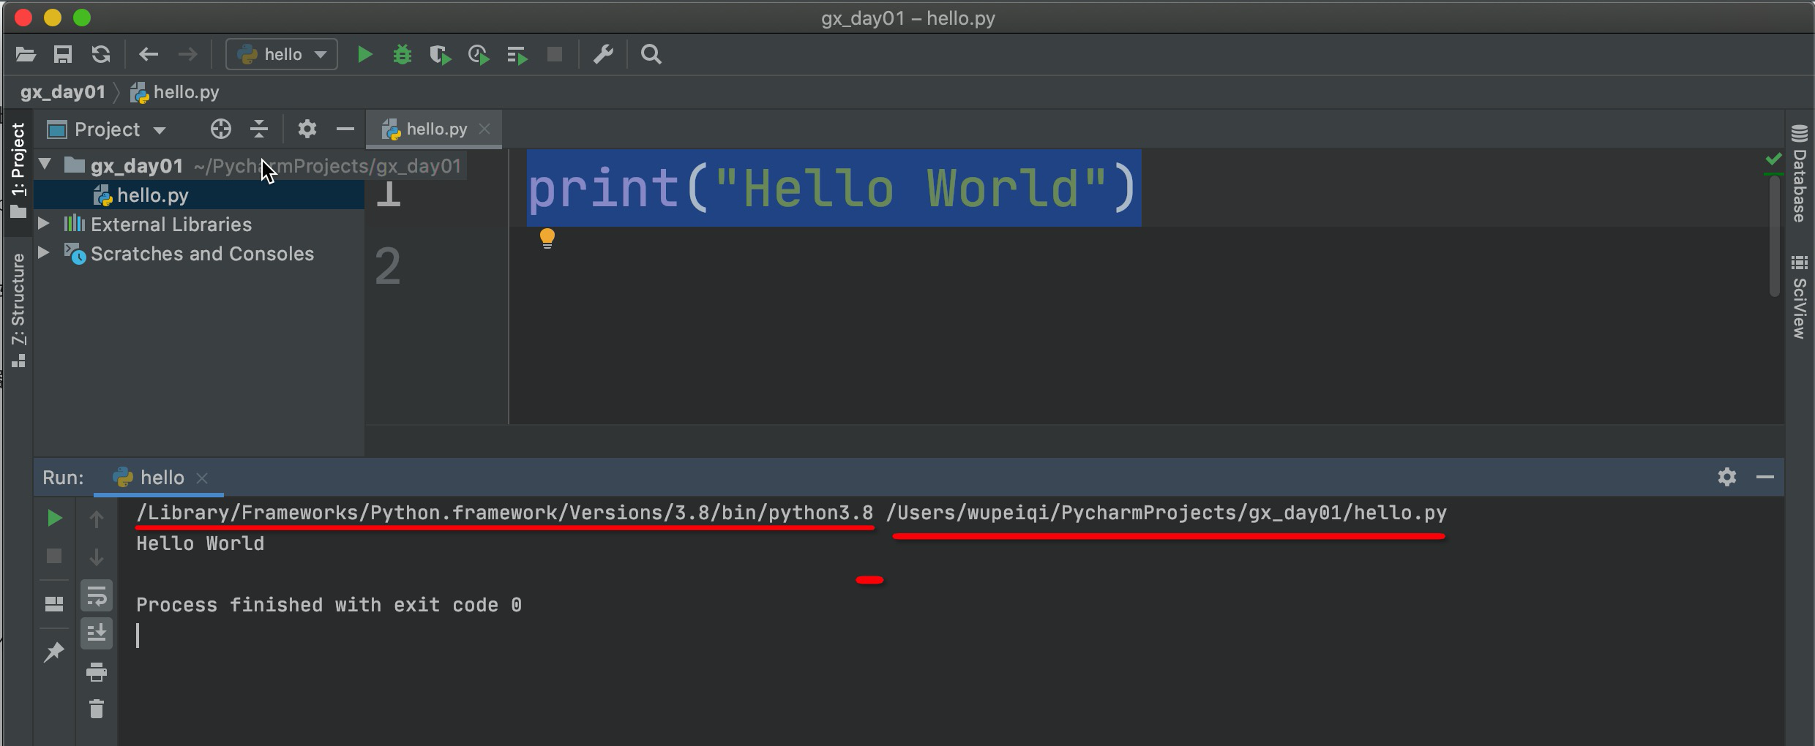Click the 'Hello World' console output line
This screenshot has height=746, width=1815.
tap(200, 544)
